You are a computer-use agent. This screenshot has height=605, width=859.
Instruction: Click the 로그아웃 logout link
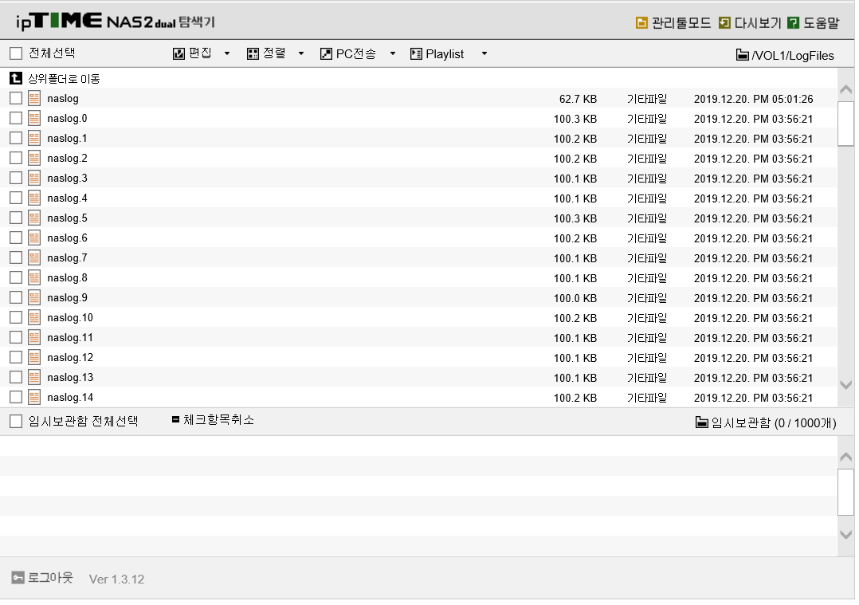pyautogui.click(x=50, y=578)
